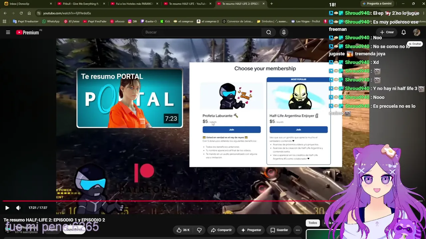
Task: Click the YouTube search magnifier button
Action: tap(269, 32)
